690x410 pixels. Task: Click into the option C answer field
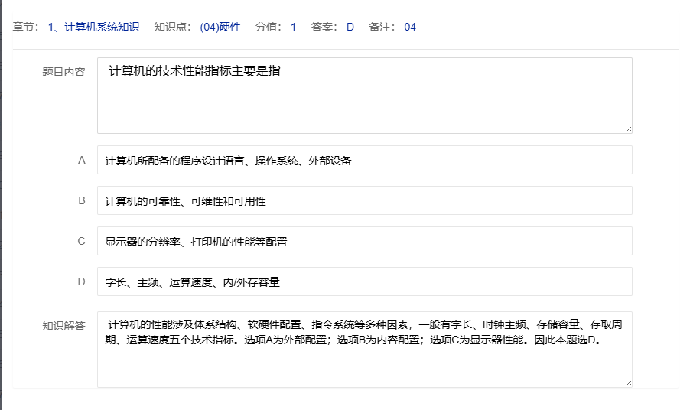(x=364, y=242)
